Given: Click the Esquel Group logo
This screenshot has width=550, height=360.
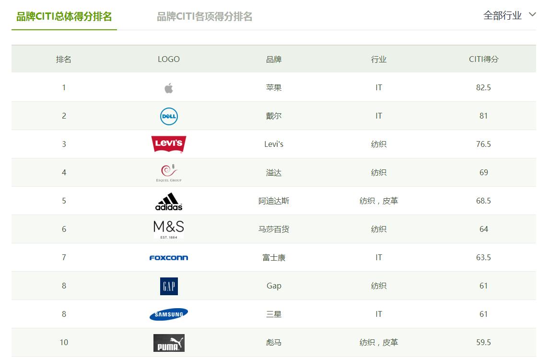Looking at the screenshot, I should click(168, 173).
